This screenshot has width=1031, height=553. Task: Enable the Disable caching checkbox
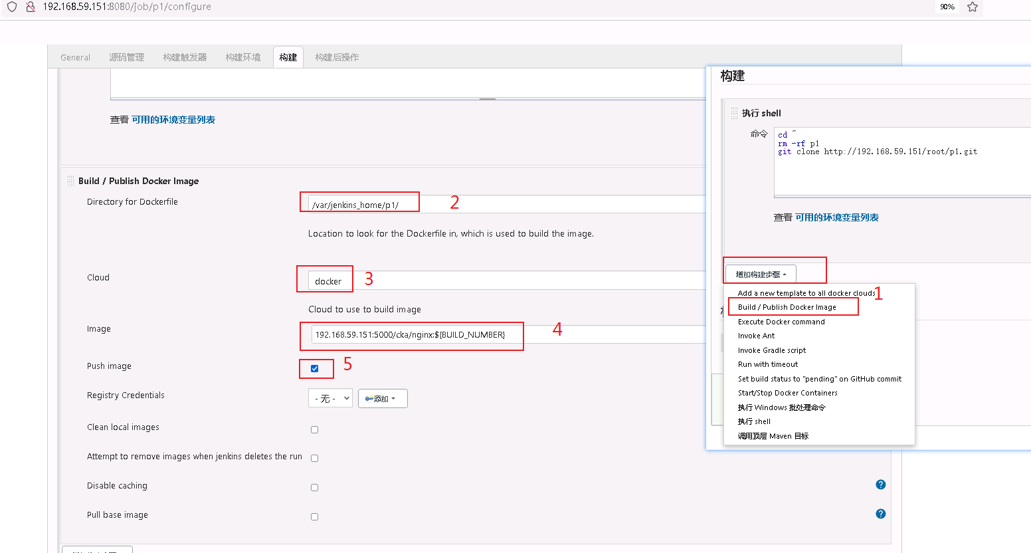315,487
